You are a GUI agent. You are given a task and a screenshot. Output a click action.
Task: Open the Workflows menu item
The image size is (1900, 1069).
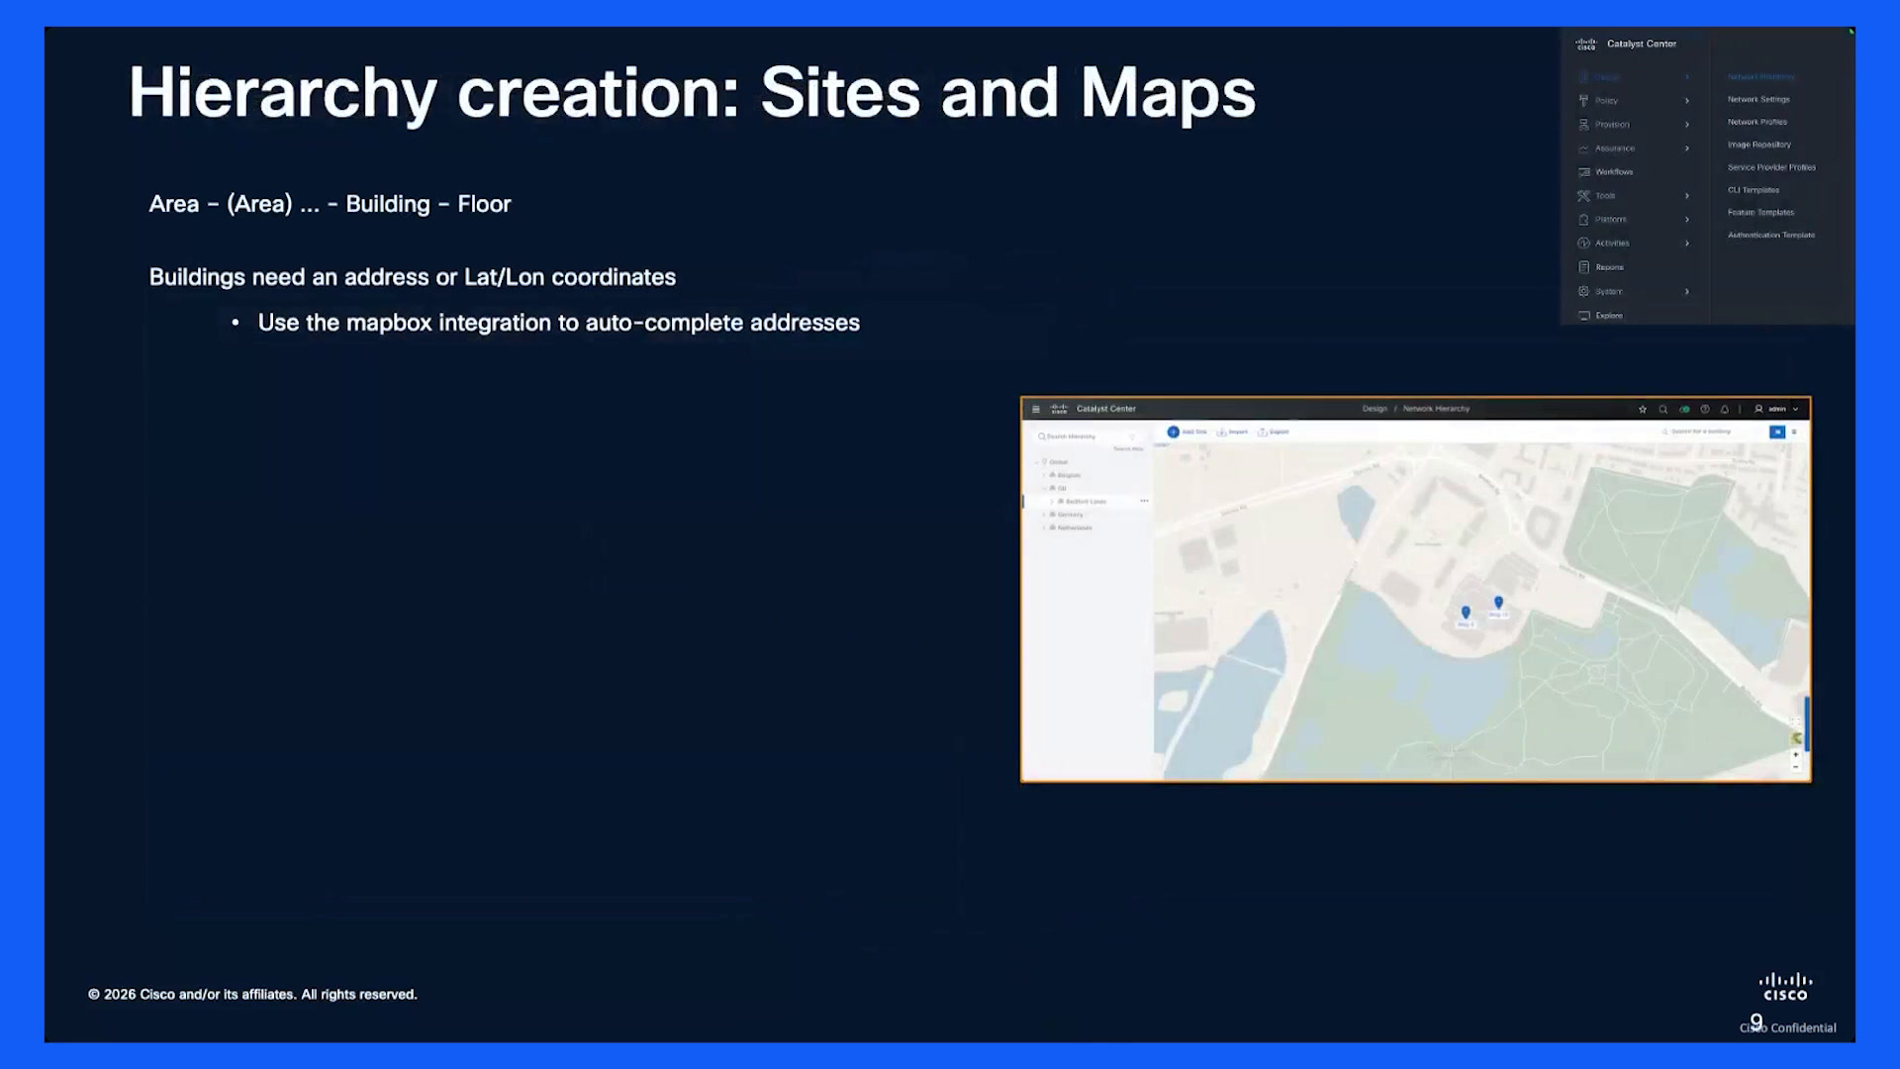tap(1614, 172)
